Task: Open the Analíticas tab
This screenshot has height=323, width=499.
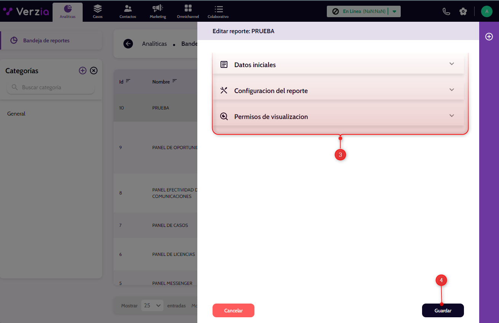Action: pyautogui.click(x=67, y=12)
